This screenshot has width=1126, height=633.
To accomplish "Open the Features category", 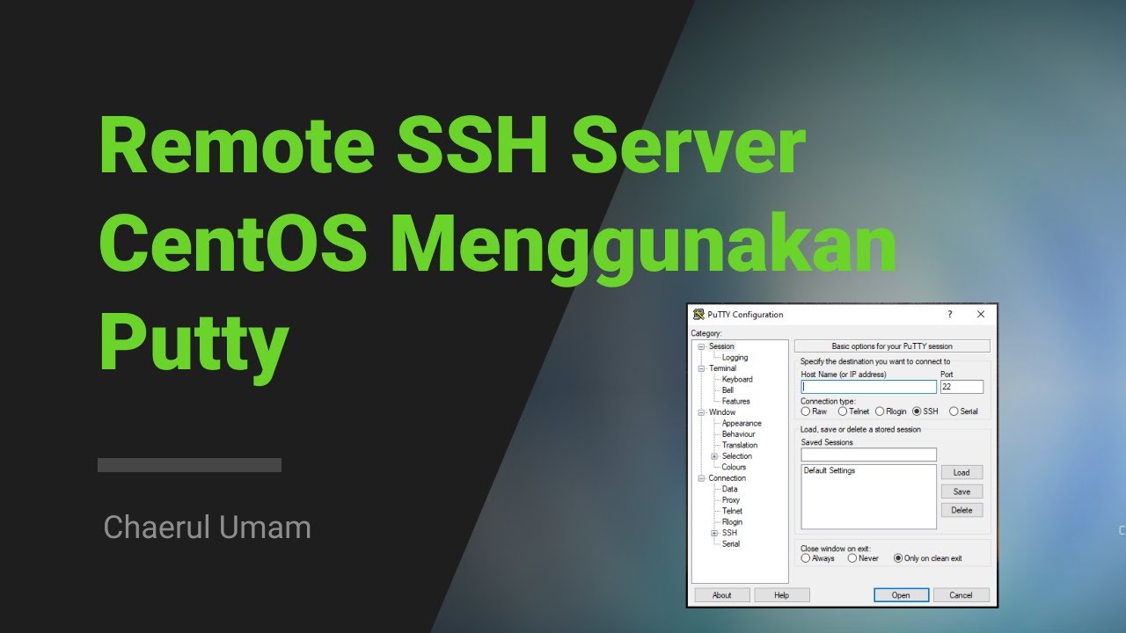I will 736,402.
